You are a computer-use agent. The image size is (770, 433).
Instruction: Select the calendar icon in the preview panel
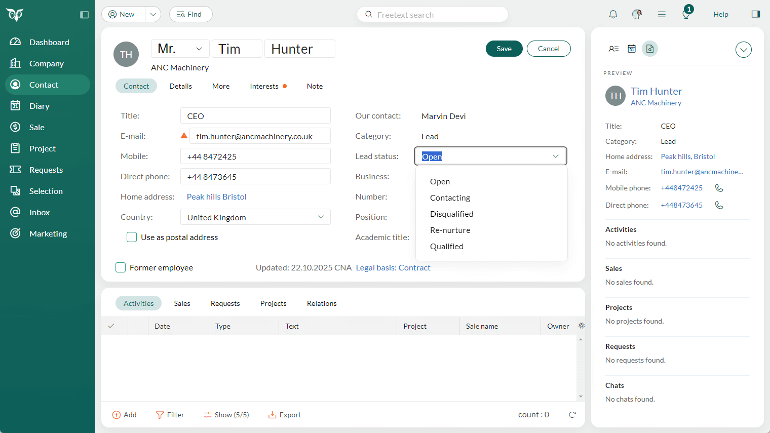[632, 49]
